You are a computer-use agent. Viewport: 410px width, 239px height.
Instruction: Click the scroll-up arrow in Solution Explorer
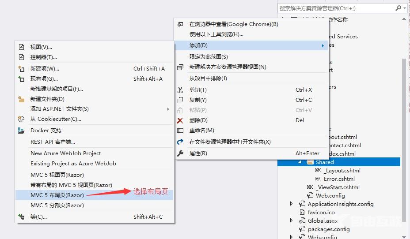pyautogui.click(x=404, y=19)
